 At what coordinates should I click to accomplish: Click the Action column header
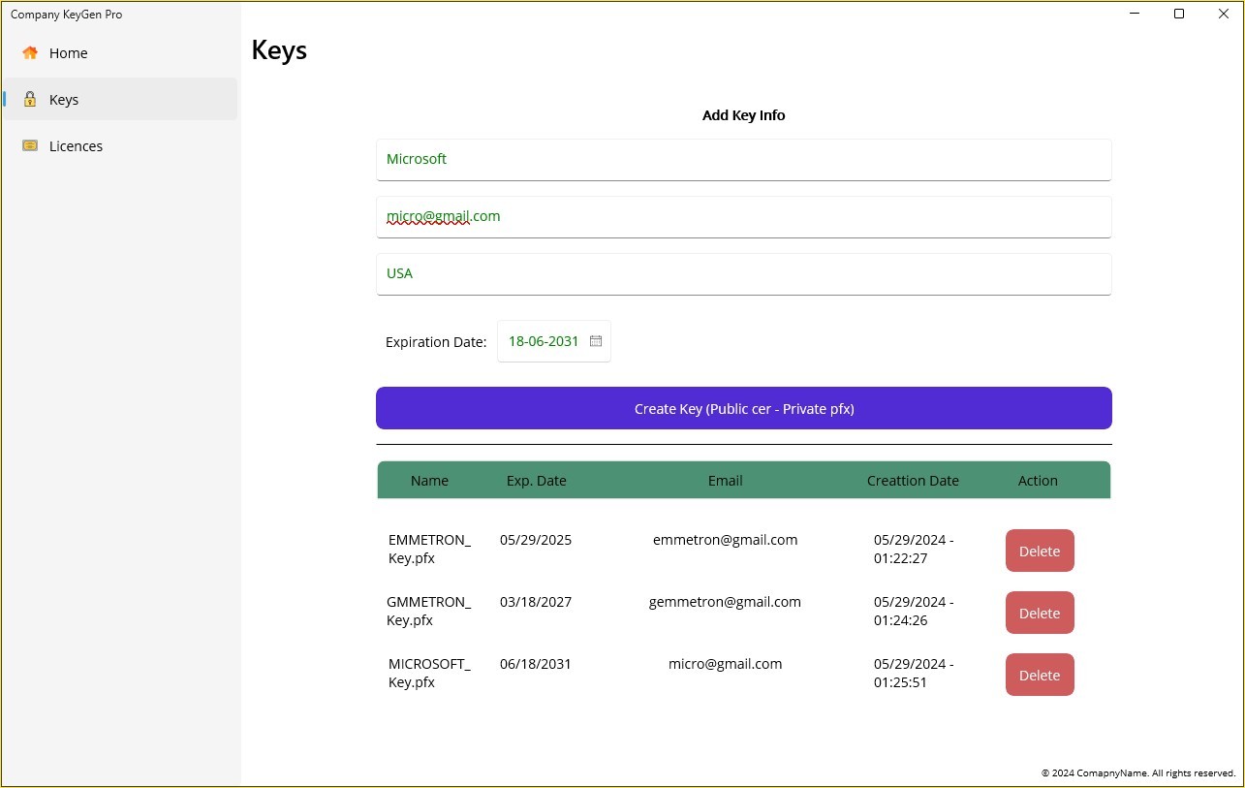point(1038,481)
